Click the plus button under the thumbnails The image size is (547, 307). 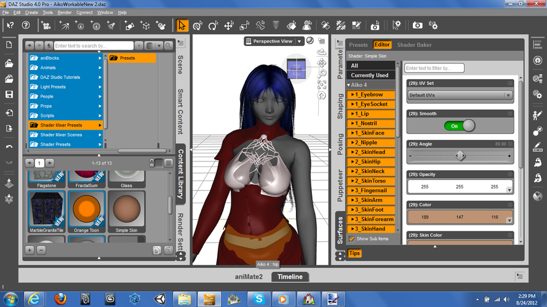pyautogui.click(x=30, y=250)
